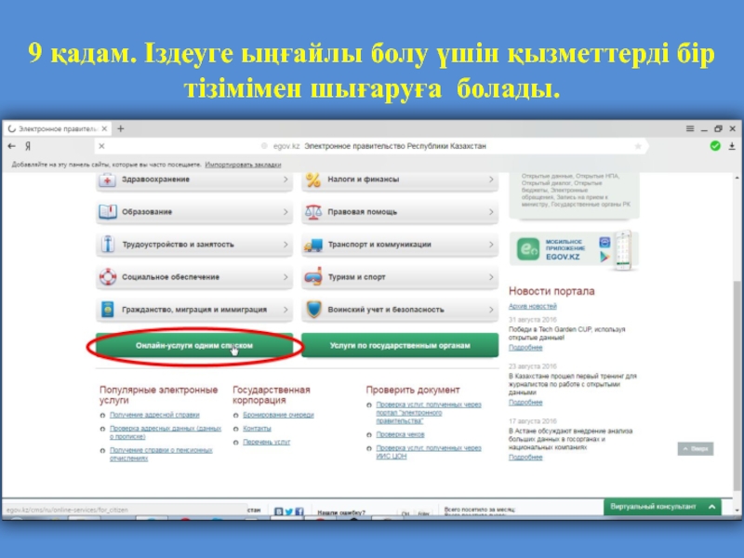The width and height of the screenshot is (744, 558).
Task: Open Перечень услуг link
Action: 266,442
